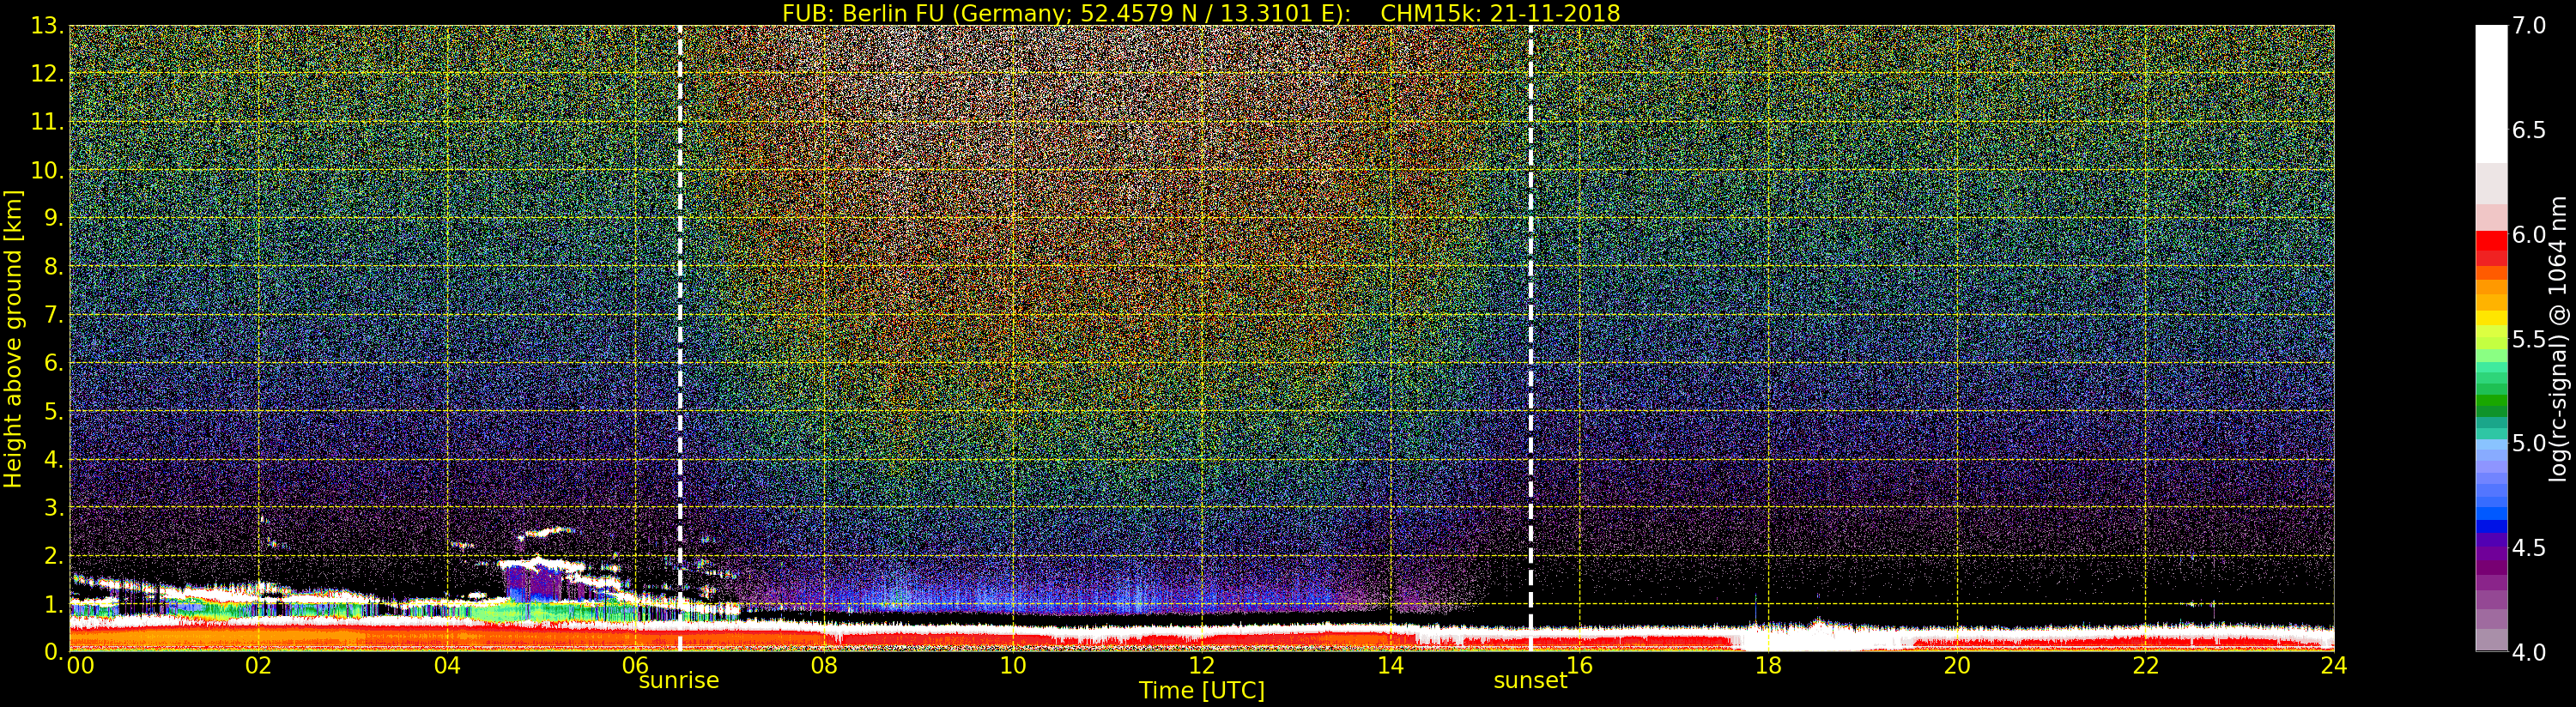Click the '5.0' colorbar tick label
Viewport: 2576px width, 707px height.
pyautogui.click(x=2529, y=443)
